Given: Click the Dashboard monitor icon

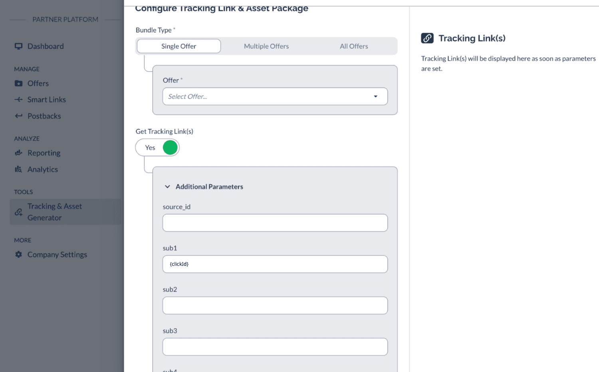Looking at the screenshot, I should (18, 46).
